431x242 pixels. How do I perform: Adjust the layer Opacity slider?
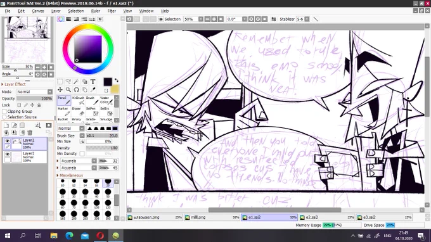pos(35,98)
